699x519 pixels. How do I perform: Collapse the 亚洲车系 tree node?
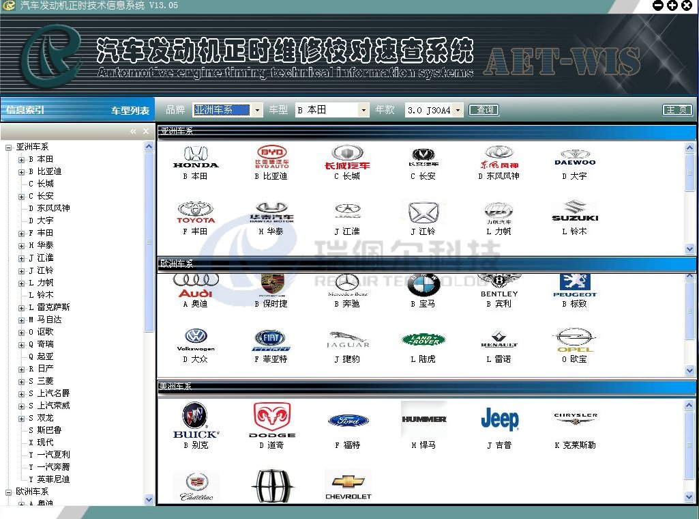(x=9, y=147)
